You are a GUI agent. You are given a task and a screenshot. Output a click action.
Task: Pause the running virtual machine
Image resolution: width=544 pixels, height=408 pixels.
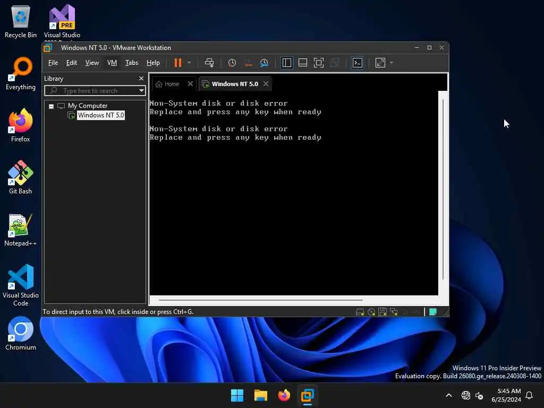[x=177, y=63]
